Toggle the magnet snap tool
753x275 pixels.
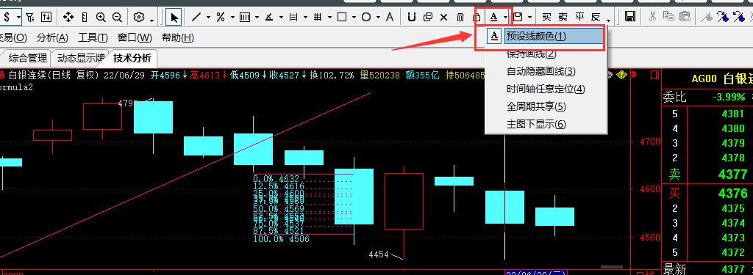(x=411, y=18)
